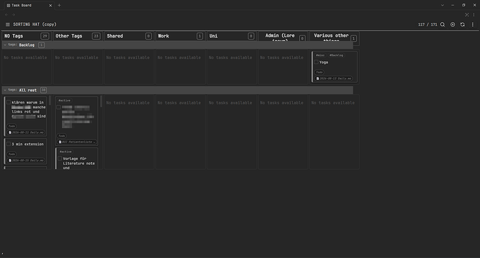480x258 pixels.
Task: Click the Work column header
Action: [180, 36]
